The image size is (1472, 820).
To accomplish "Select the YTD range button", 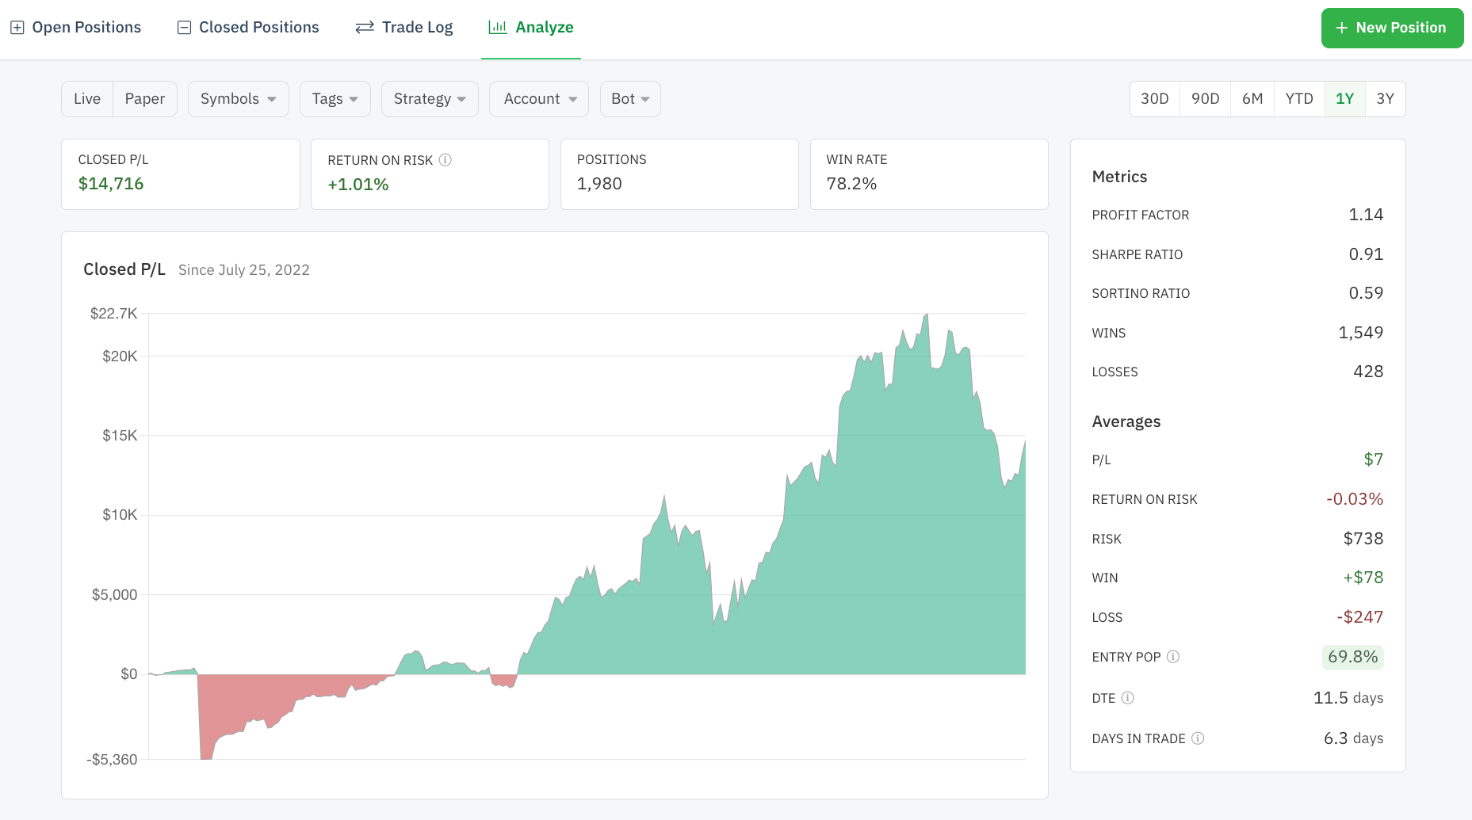I will coord(1298,98).
